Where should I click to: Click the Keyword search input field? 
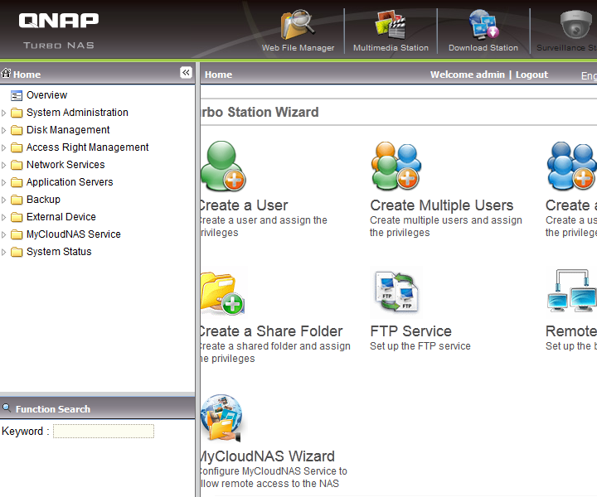(104, 432)
